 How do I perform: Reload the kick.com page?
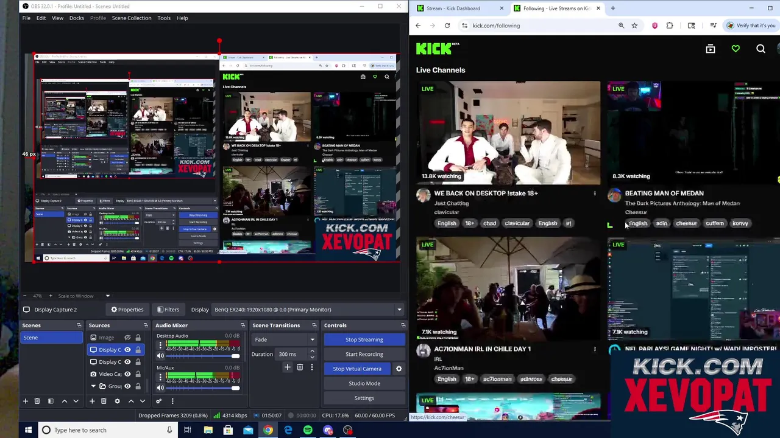coord(447,26)
